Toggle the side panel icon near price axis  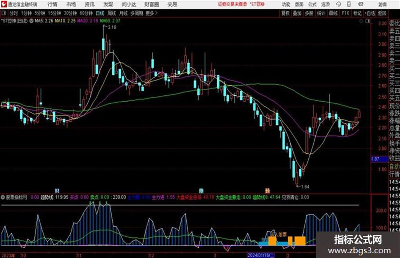click(367, 21)
